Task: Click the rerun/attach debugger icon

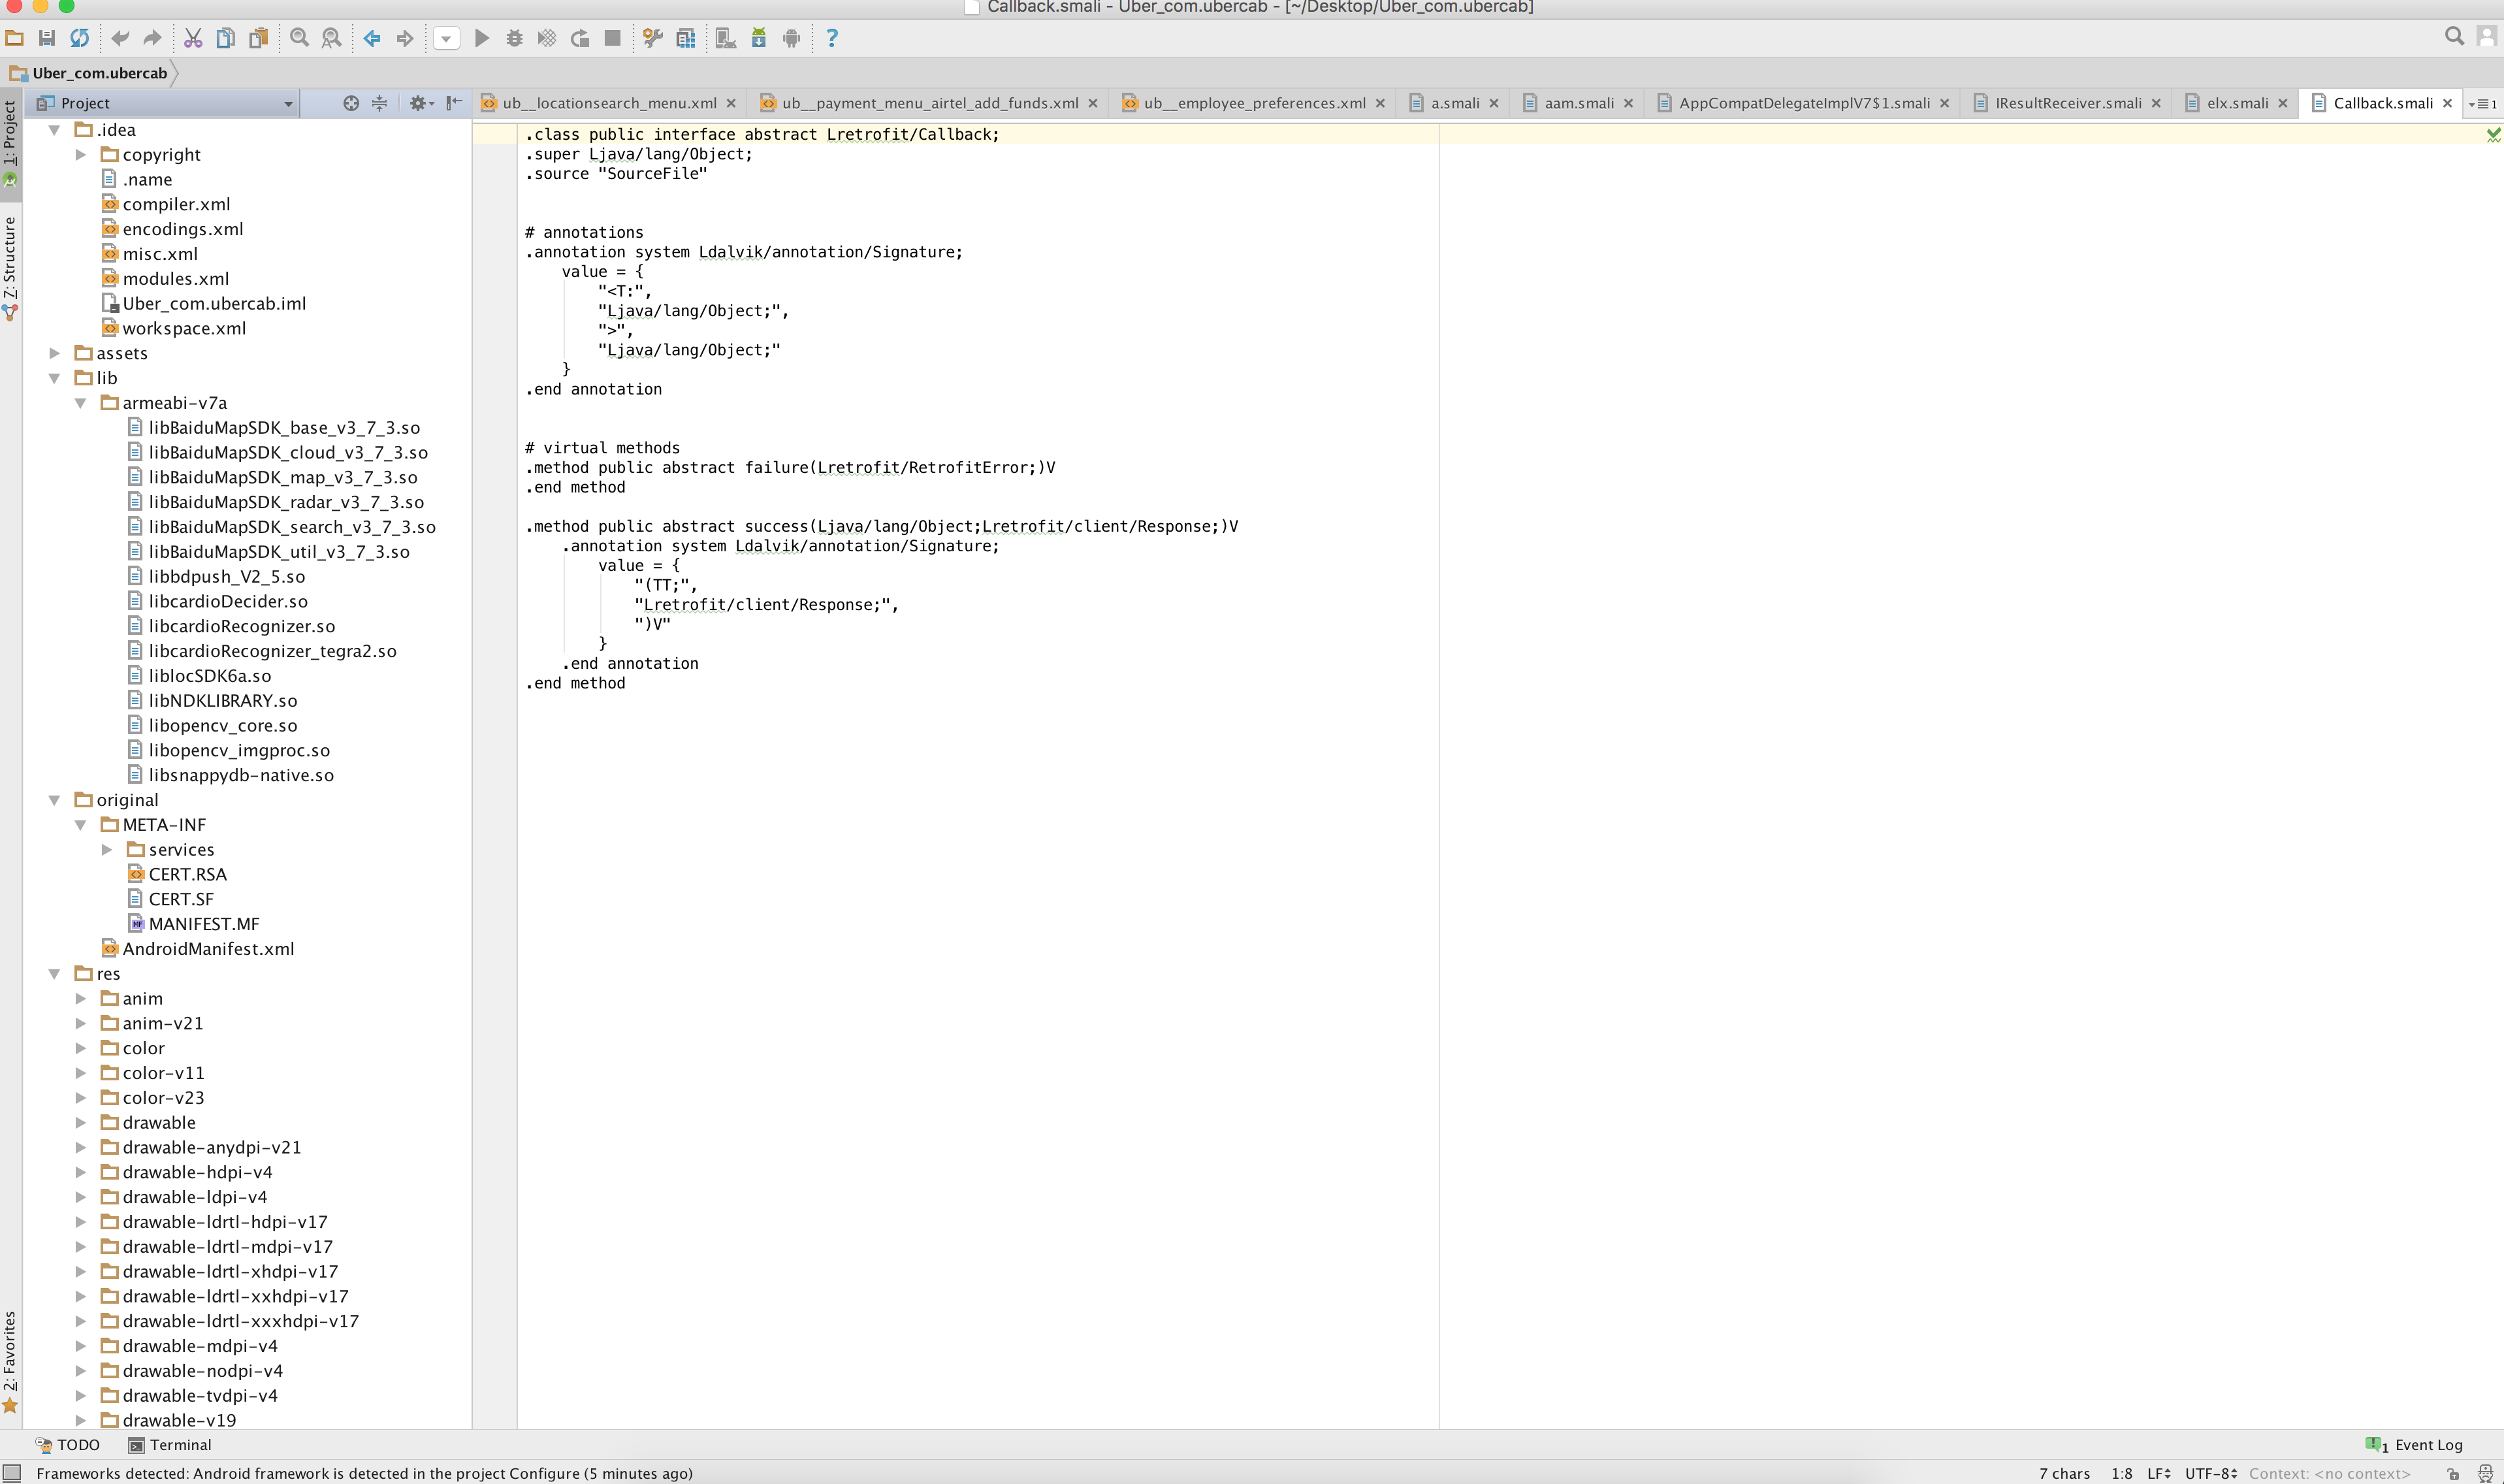Action: pyautogui.click(x=580, y=38)
